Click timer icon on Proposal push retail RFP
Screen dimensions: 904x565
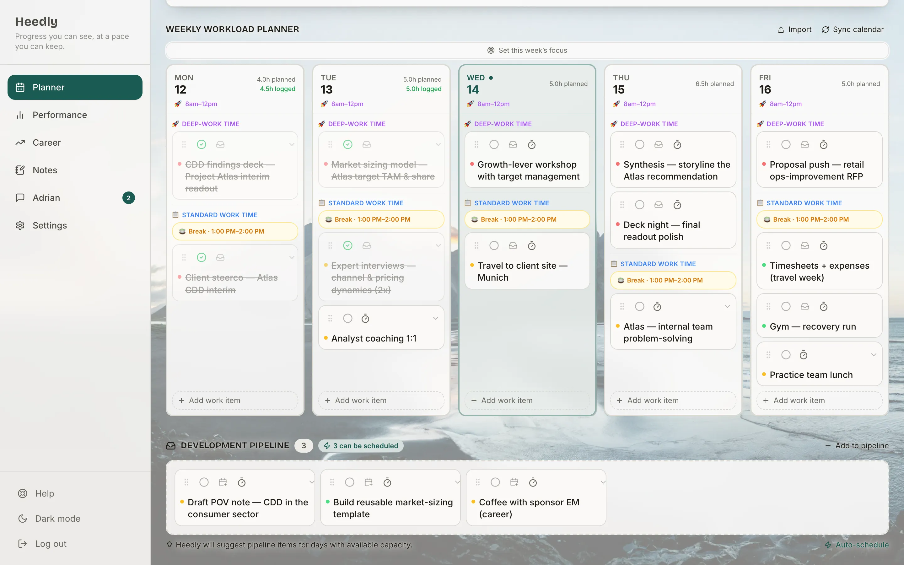coord(823,145)
